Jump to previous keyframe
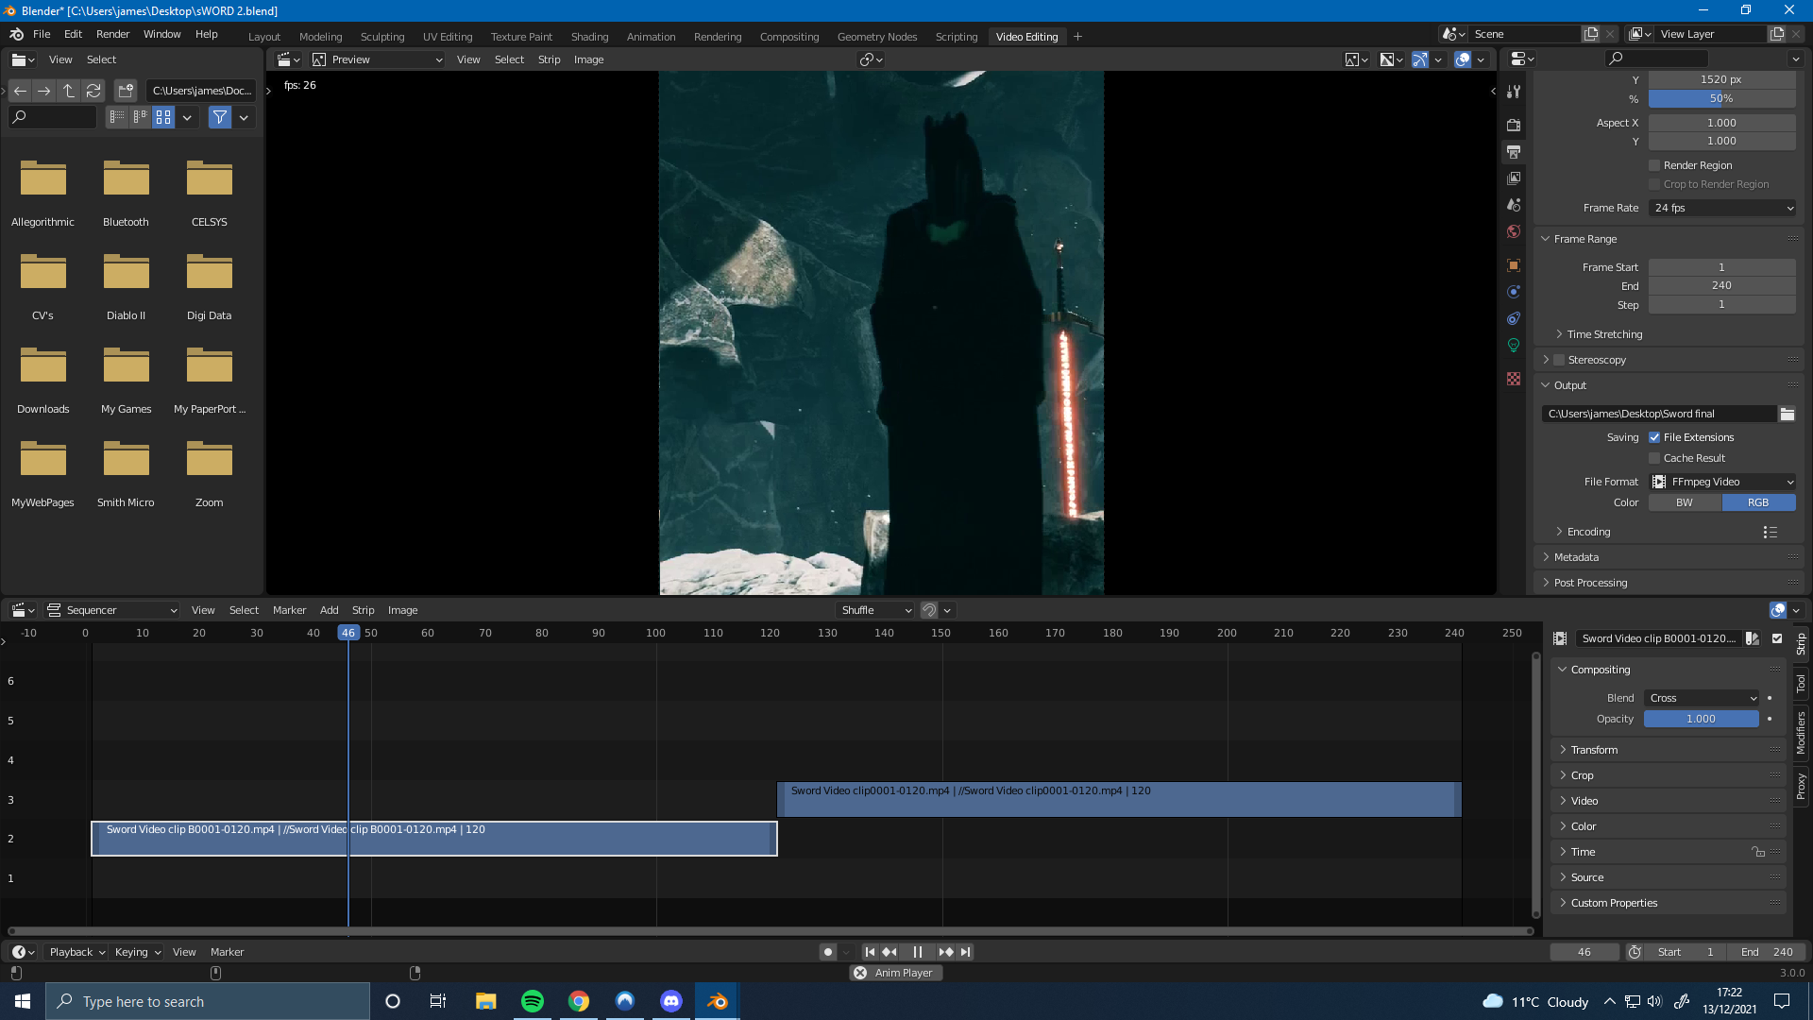Viewport: 1813px width, 1020px height. [x=890, y=952]
